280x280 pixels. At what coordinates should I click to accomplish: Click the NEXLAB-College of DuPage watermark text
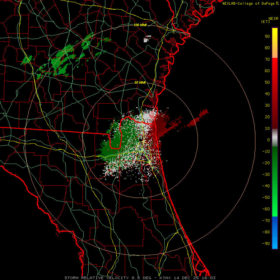(x=250, y=3)
